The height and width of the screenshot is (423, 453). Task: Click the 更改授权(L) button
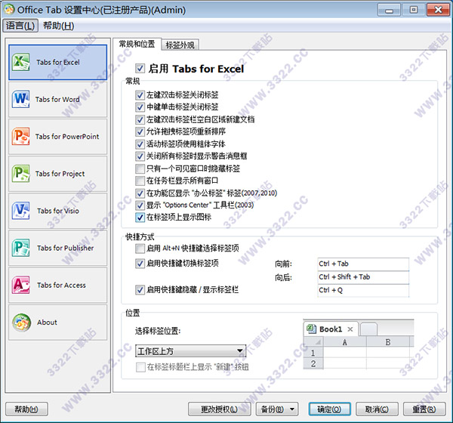click(219, 409)
